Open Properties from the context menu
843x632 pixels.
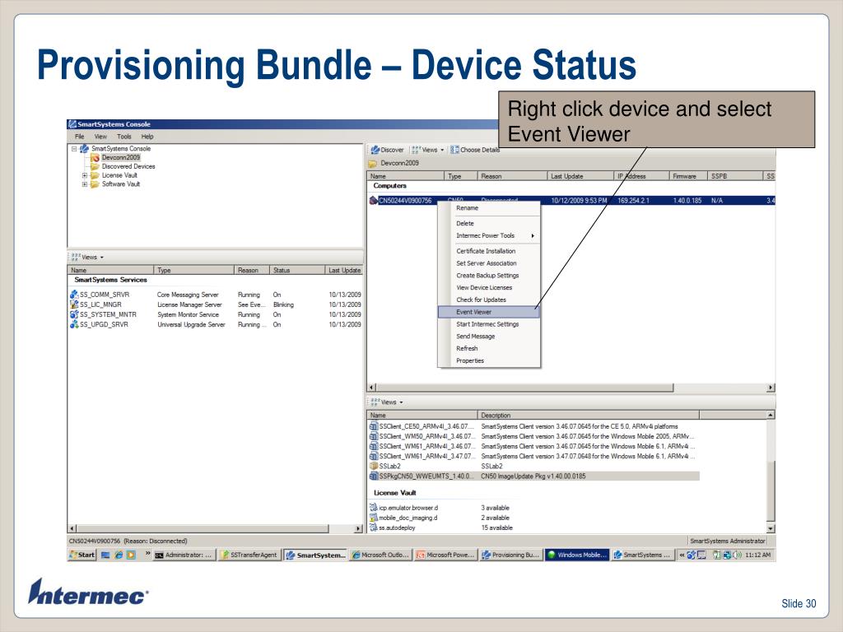pos(470,360)
